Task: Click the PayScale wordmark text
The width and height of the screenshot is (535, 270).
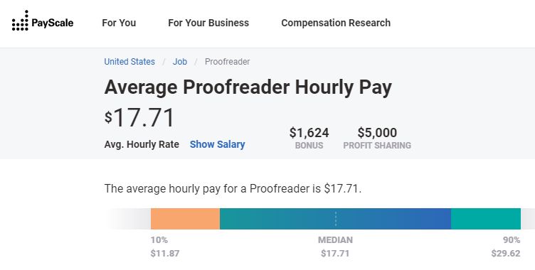Action: 52,23
